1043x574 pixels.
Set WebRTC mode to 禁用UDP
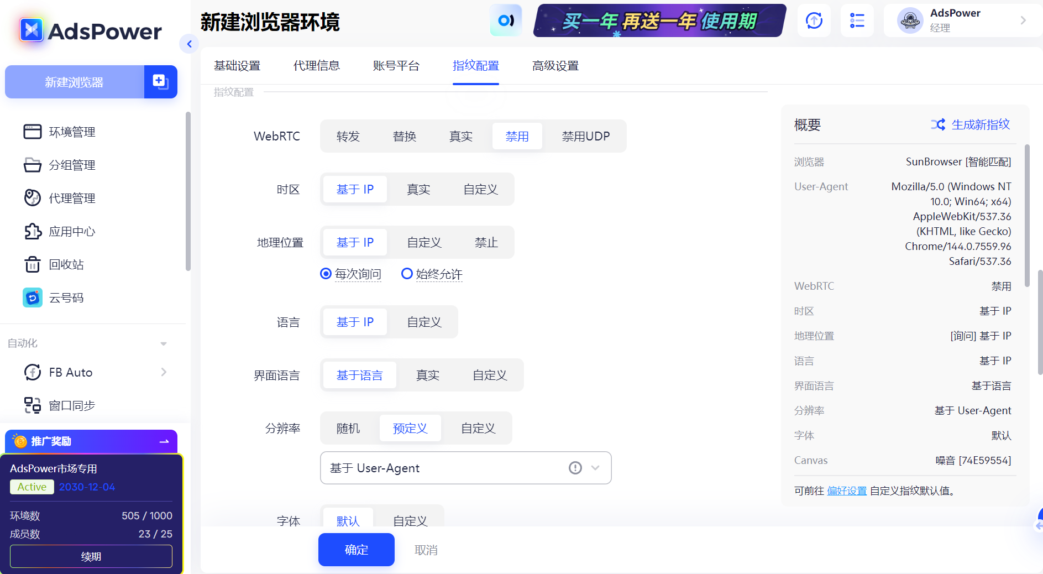coord(585,136)
